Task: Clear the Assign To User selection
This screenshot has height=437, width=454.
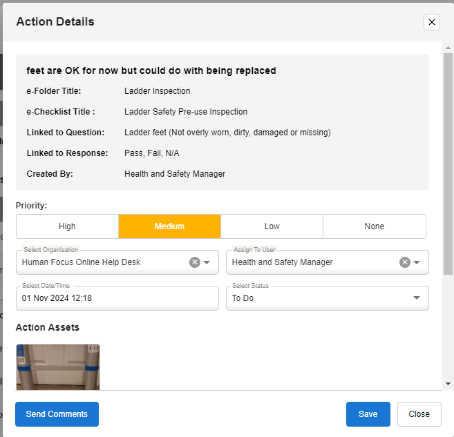Action: click(405, 262)
